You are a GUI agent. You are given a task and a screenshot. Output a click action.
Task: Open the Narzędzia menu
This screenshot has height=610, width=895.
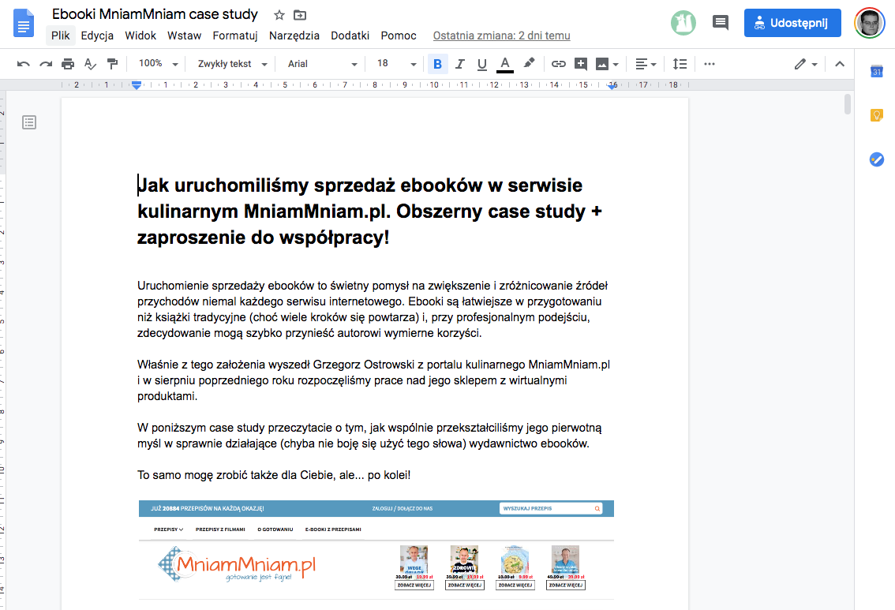pyautogui.click(x=294, y=36)
